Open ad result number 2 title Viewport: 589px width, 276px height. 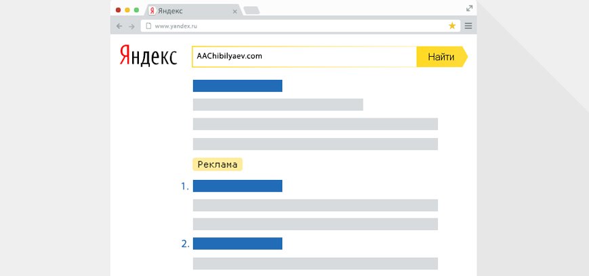(237, 244)
